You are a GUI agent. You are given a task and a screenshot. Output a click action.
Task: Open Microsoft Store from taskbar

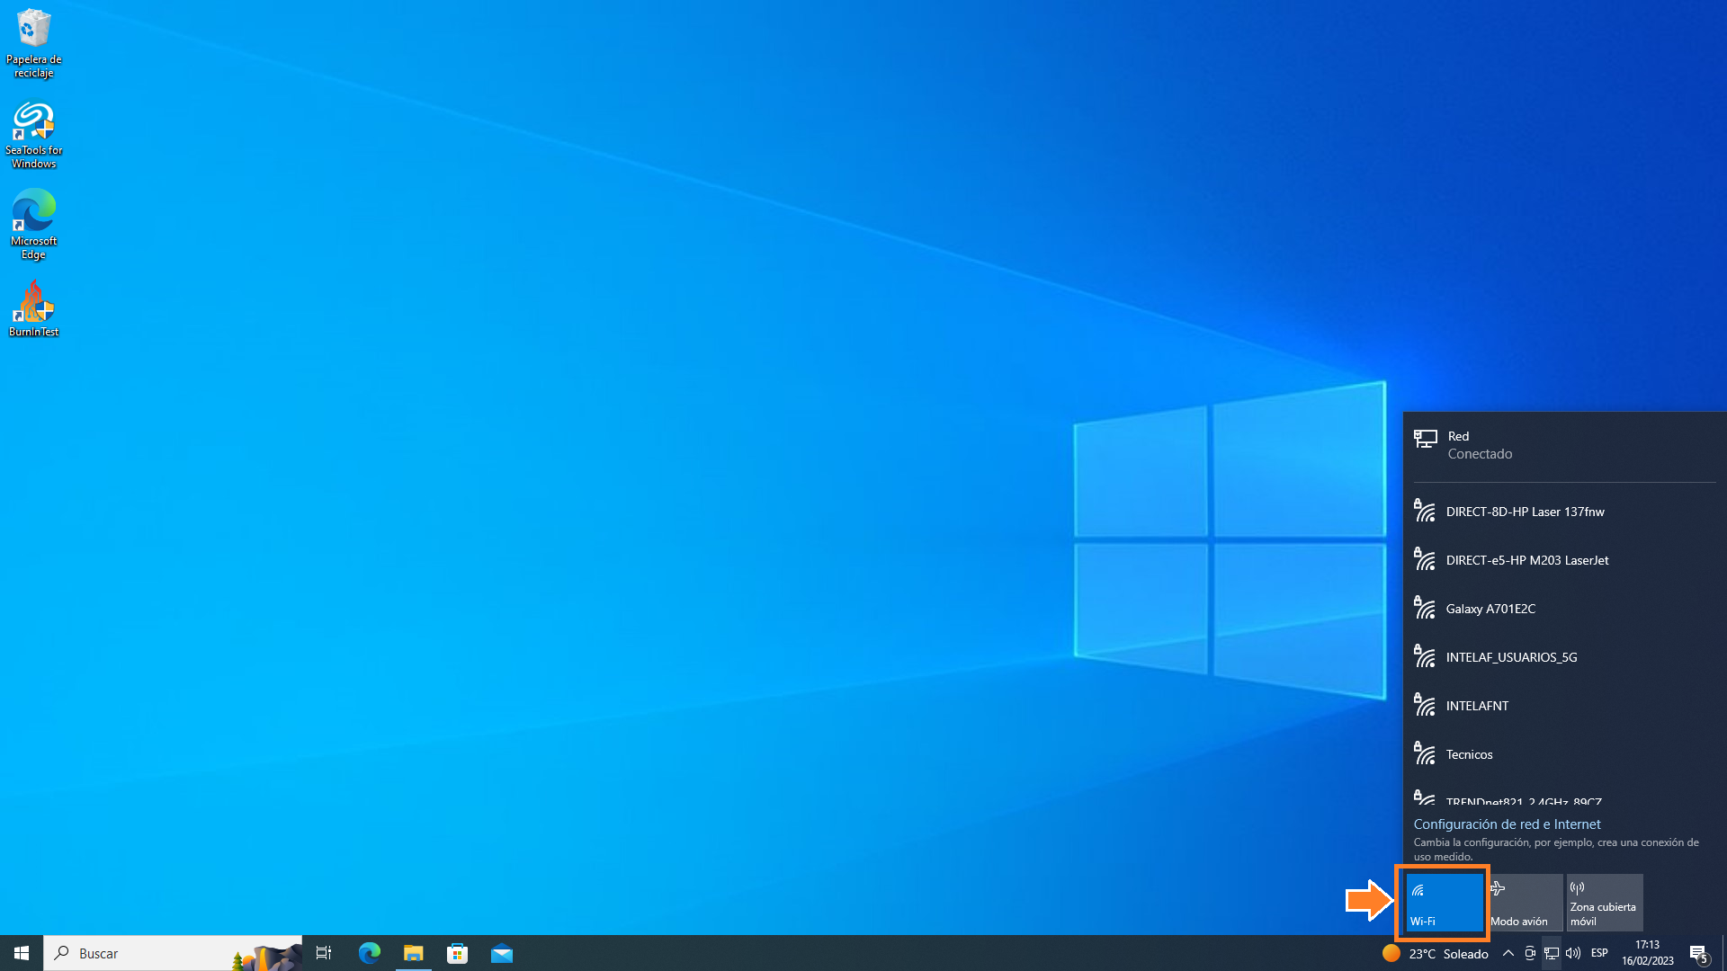coord(457,953)
